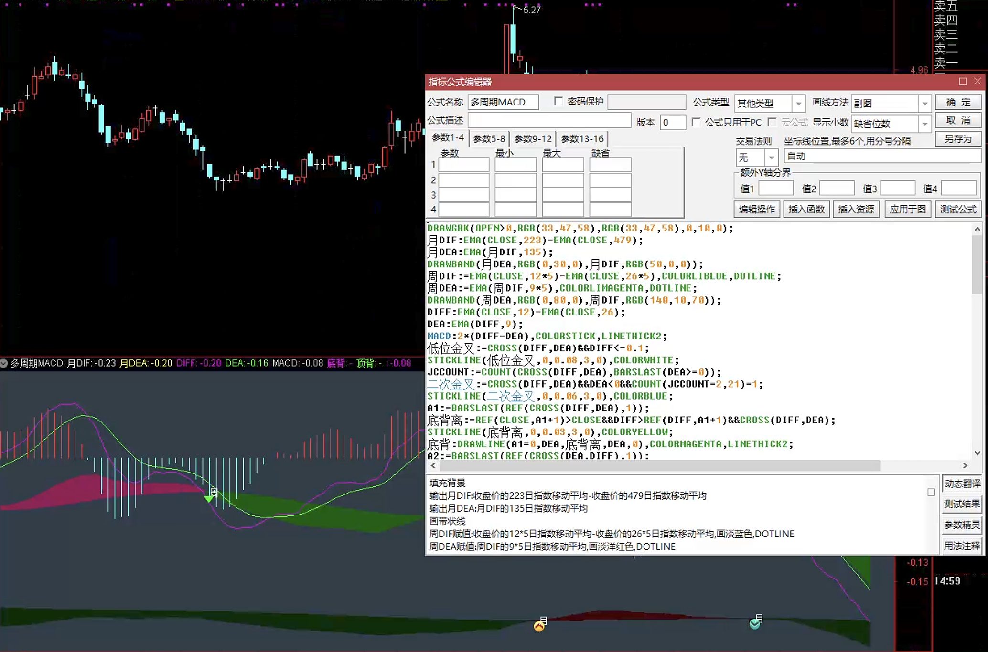This screenshot has height=652, width=988.
Task: Click parameter row 2 最大 field
Action: pos(563,180)
